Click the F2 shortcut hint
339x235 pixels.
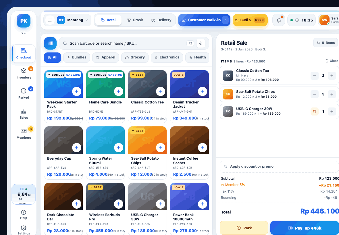coord(190,43)
